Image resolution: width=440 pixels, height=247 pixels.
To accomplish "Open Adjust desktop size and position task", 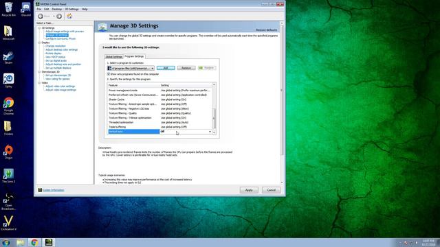I will pyautogui.click(x=63, y=64).
